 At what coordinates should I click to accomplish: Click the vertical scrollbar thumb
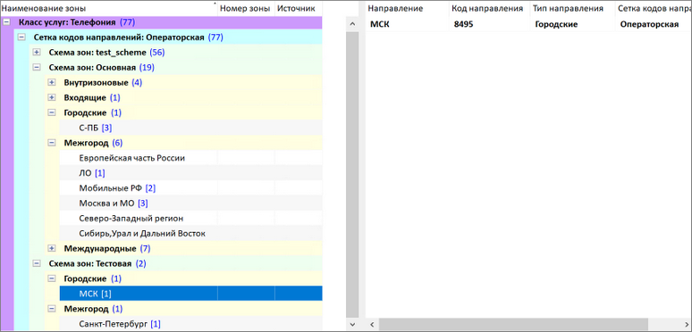point(352,174)
